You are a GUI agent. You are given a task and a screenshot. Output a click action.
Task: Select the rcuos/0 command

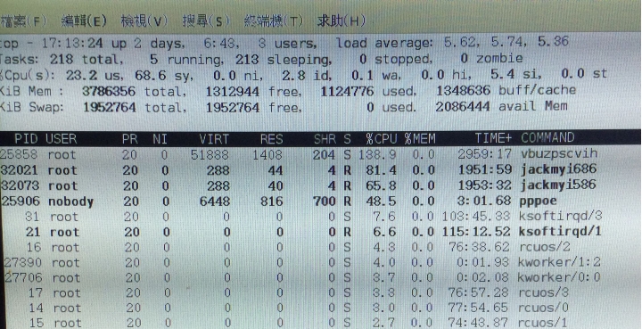(x=544, y=308)
